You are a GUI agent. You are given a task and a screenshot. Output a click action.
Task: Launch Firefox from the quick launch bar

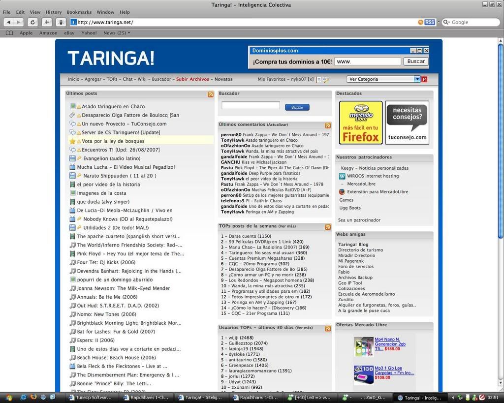tap(33, 397)
